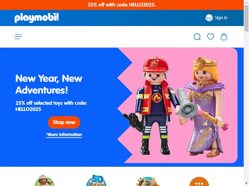Open the animals category icon

coord(148,181)
